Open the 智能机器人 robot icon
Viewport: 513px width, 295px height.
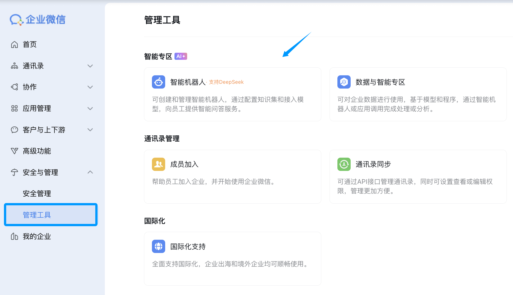158,82
